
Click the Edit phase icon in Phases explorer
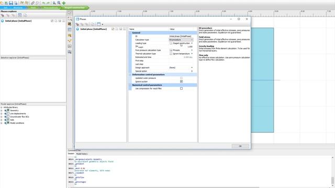pyautogui.click(x=20, y=15)
